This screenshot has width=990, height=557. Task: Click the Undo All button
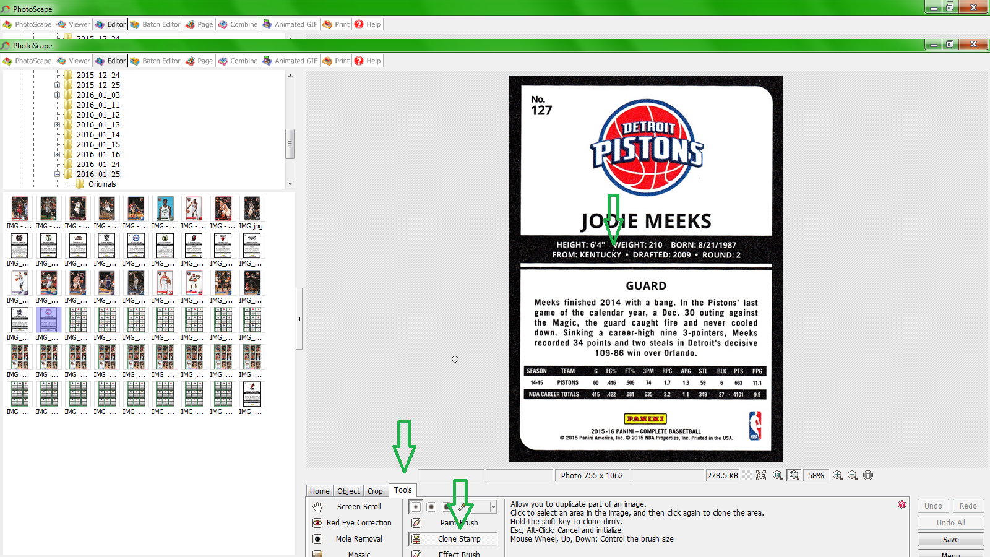click(951, 522)
